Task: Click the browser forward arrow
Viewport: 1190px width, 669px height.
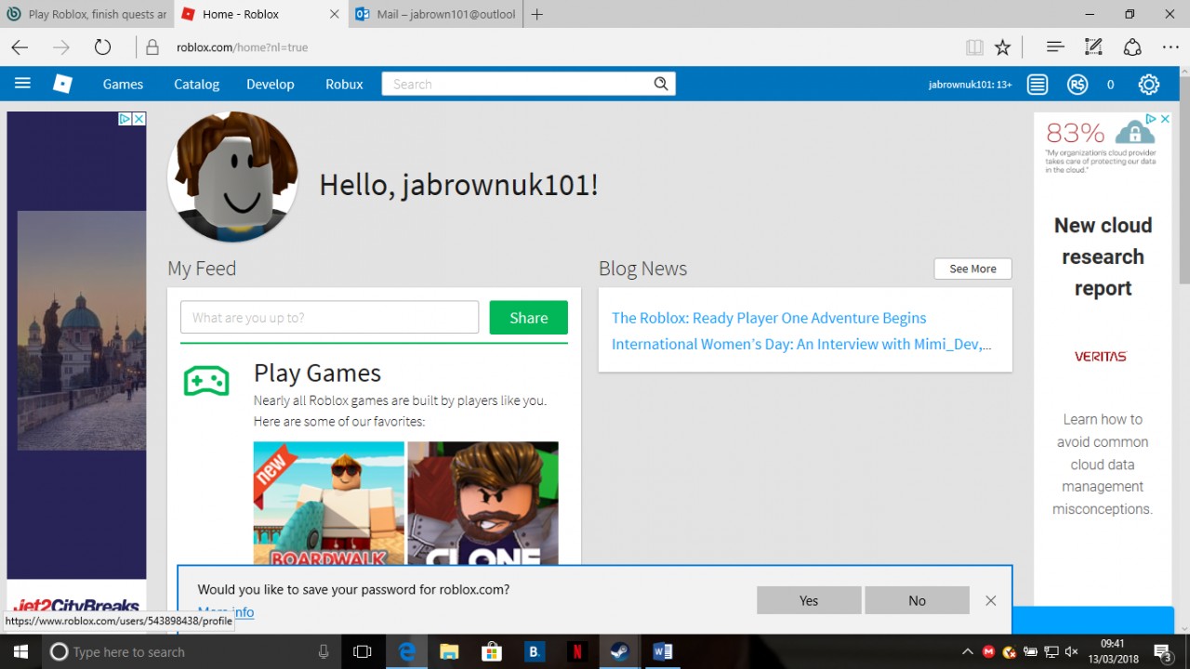Action: (x=61, y=47)
